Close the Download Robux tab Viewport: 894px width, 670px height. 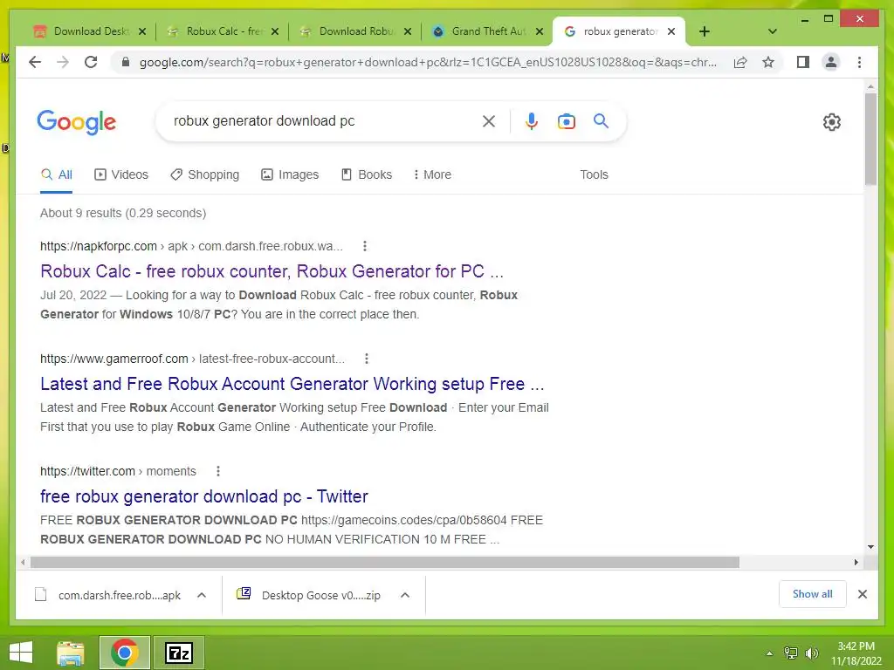click(x=408, y=31)
